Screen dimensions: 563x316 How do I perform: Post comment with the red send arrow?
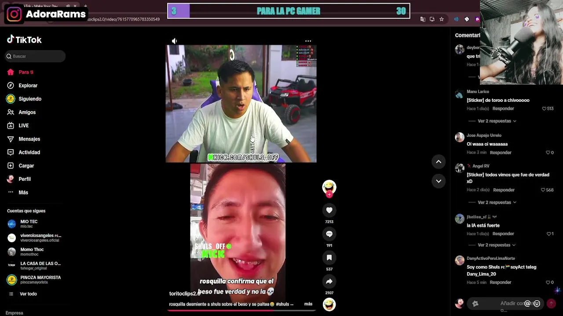click(x=551, y=303)
